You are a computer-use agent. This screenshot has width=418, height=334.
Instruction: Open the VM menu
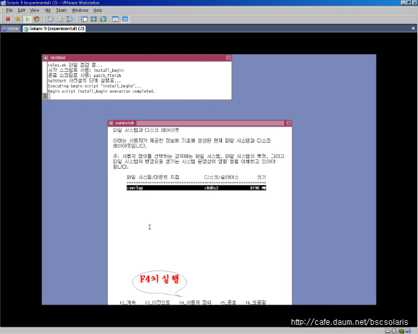point(48,10)
